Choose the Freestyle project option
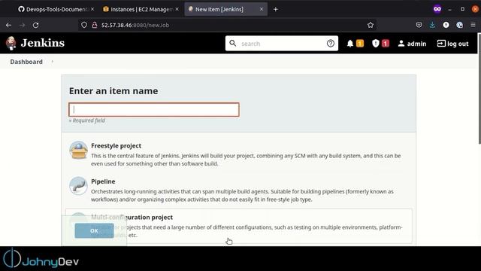The image size is (481, 271). [239, 154]
